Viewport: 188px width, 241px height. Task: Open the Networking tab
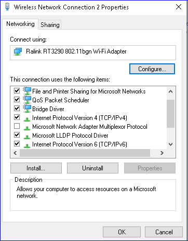point(20,24)
